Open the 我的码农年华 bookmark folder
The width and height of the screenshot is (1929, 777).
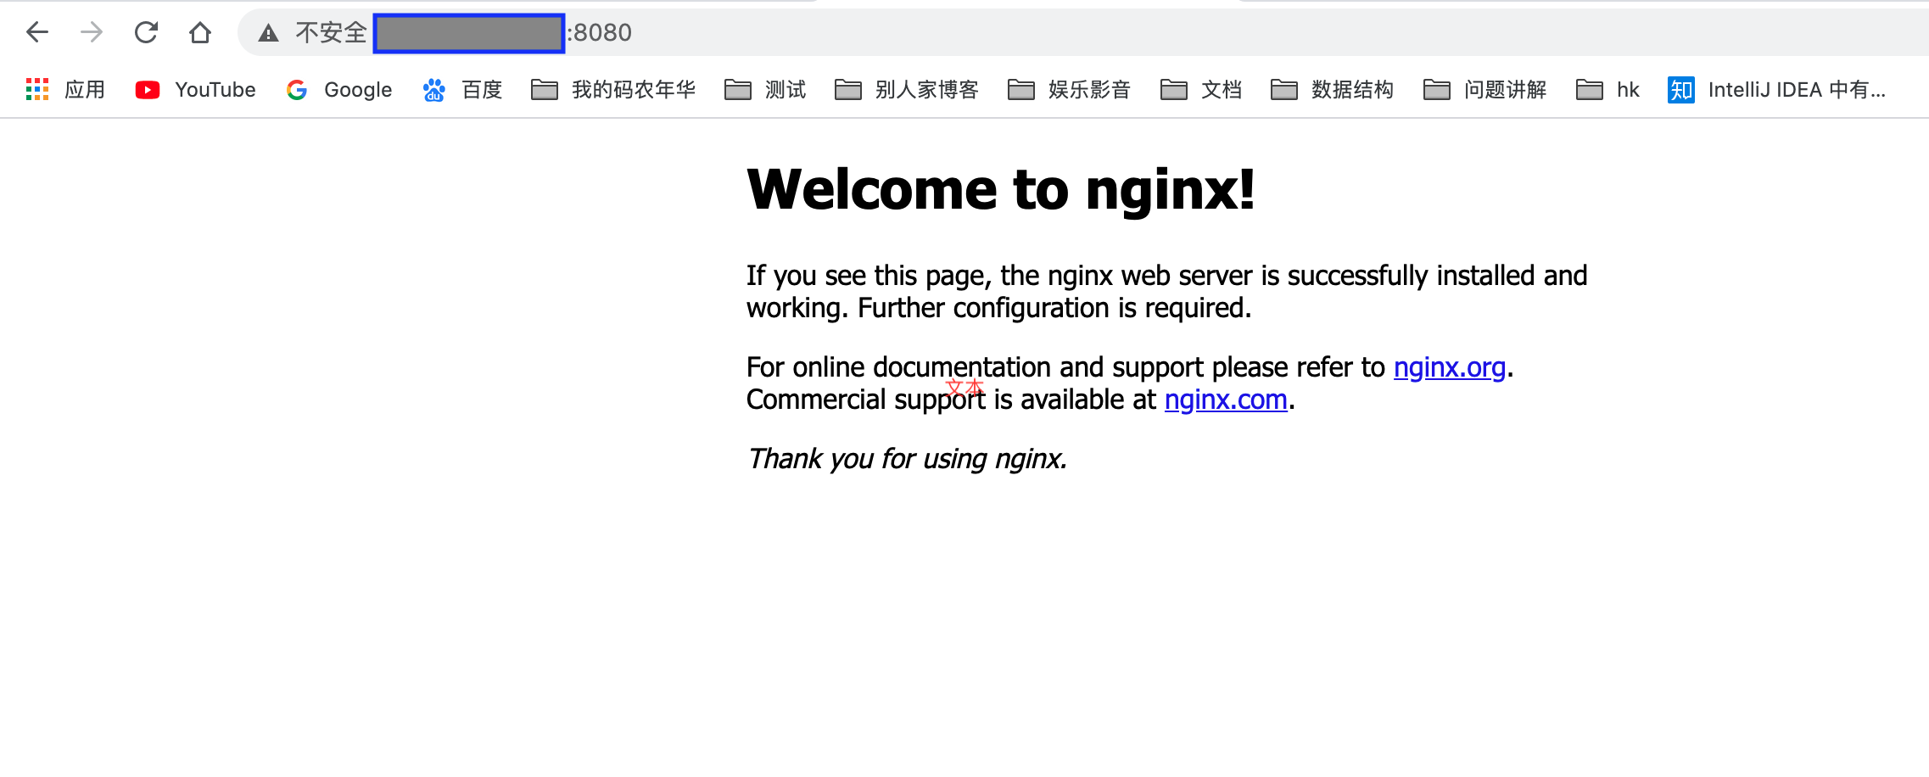click(613, 89)
